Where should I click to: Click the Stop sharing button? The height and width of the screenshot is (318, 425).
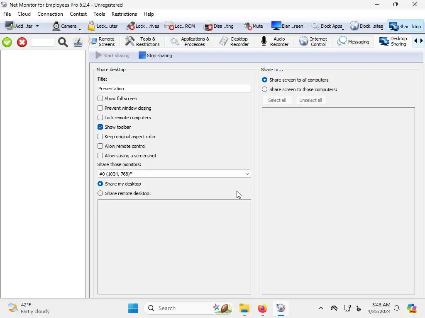[x=155, y=55]
